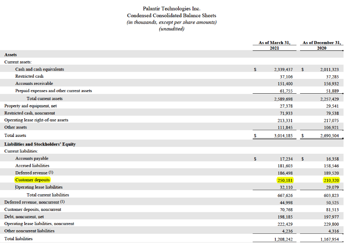Image resolution: width=346 pixels, height=243 pixels.
Task: Click the 'Total current liabilities' label
Action: point(48,195)
